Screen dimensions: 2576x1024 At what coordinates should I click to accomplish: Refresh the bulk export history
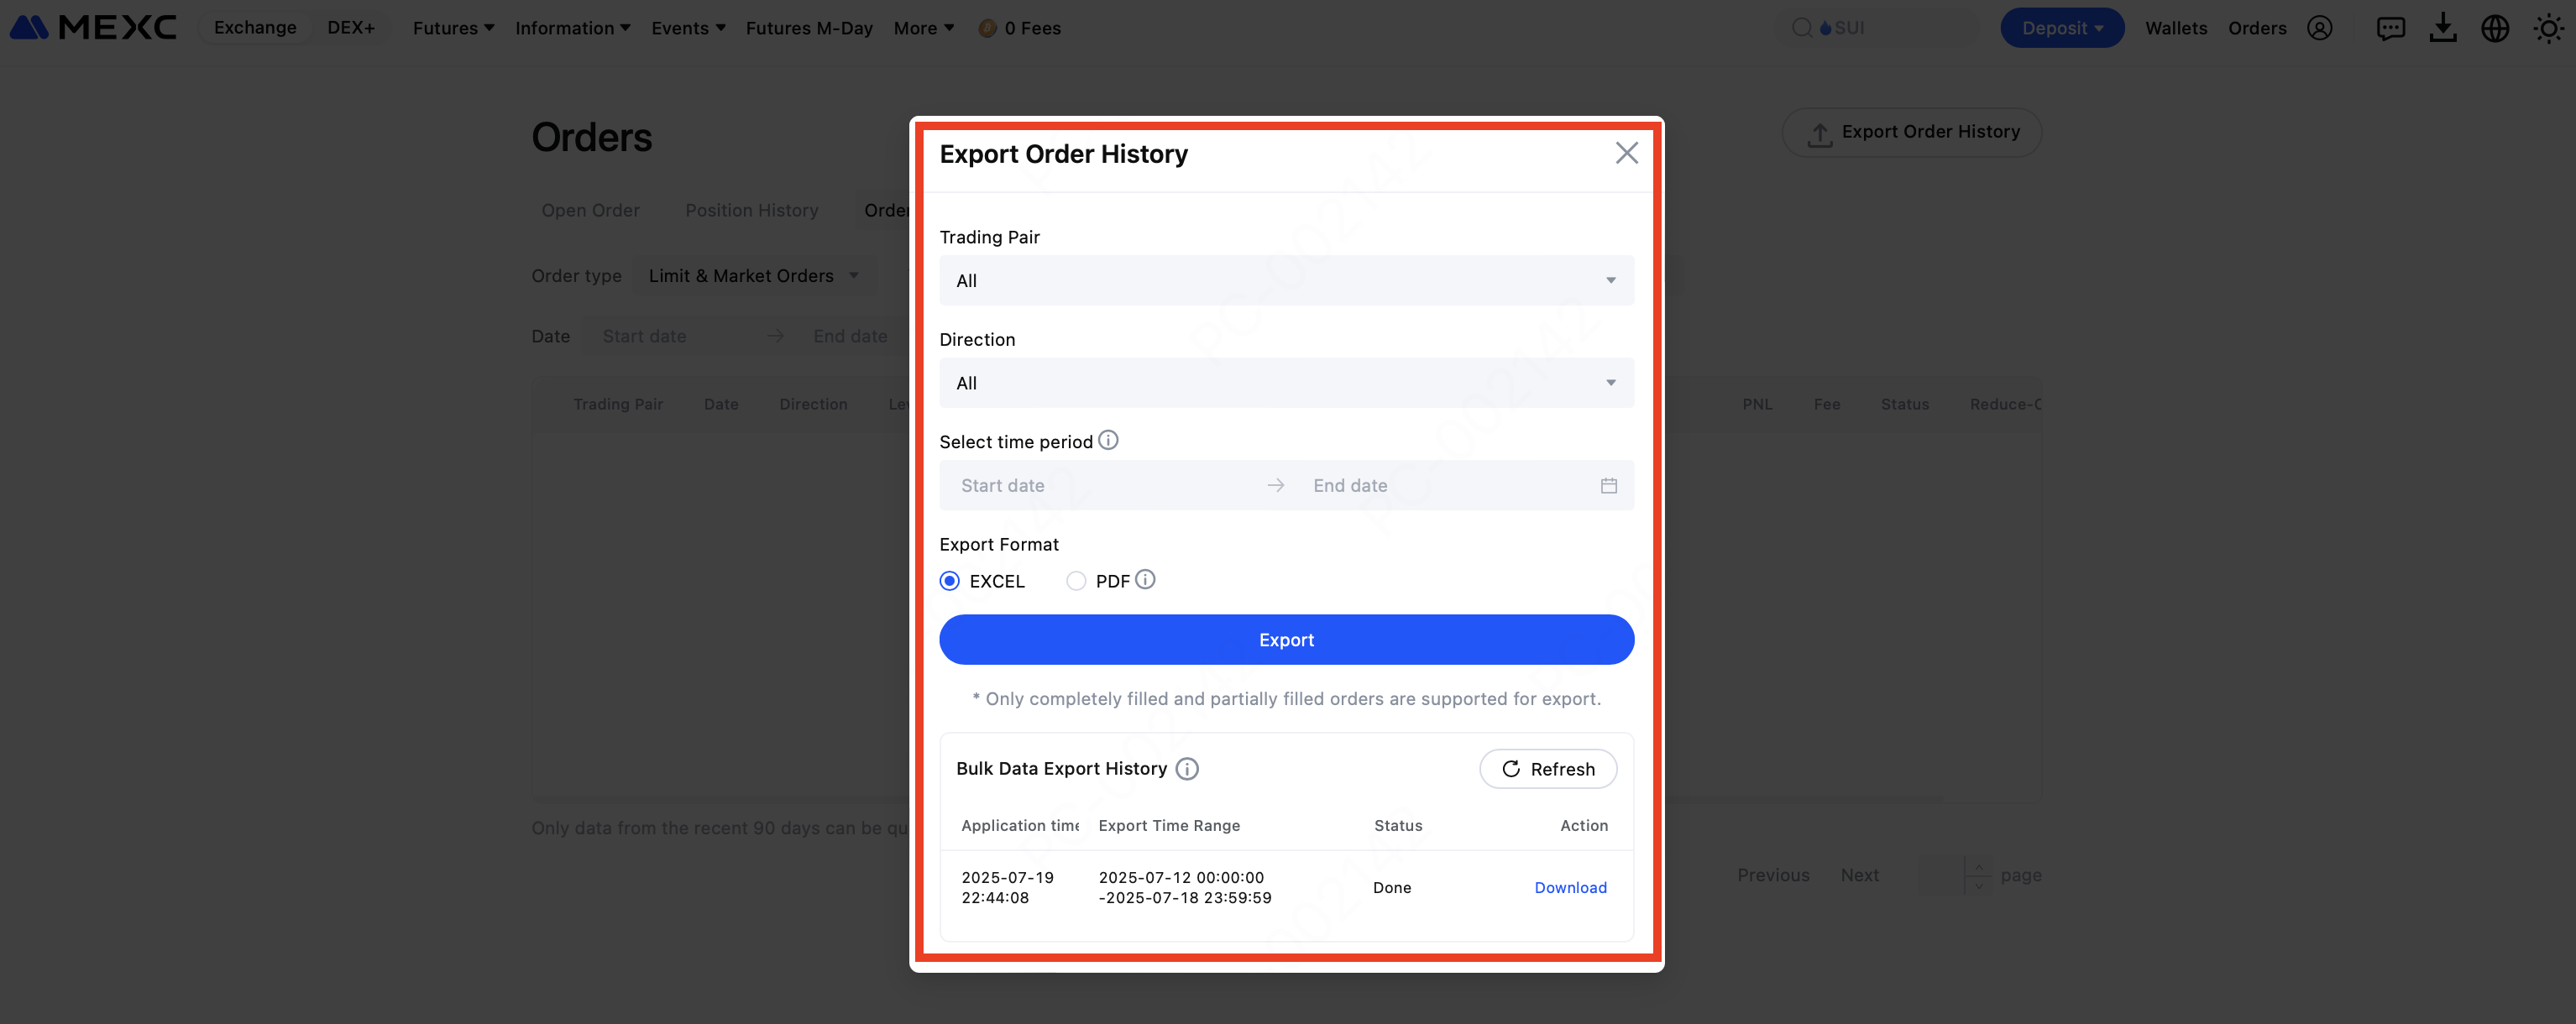1548,768
